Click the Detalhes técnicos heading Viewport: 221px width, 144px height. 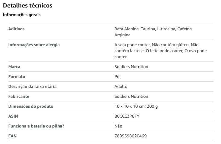tap(28, 6)
